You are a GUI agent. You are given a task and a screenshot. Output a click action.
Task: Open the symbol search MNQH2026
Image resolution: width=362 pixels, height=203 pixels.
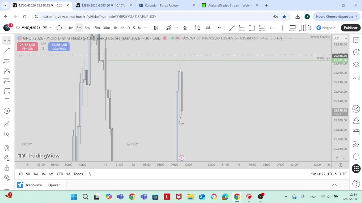pos(28,28)
